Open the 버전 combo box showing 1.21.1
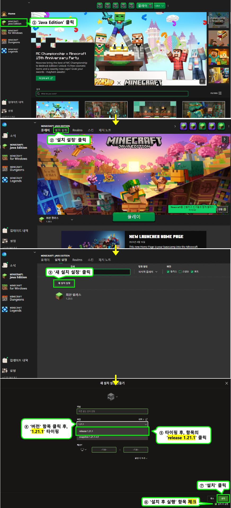The image size is (231, 508). tap(112, 424)
